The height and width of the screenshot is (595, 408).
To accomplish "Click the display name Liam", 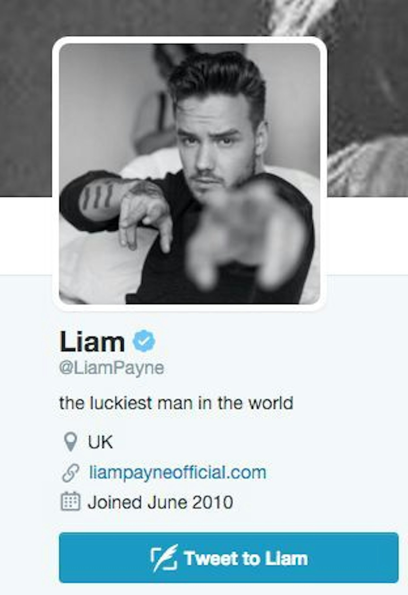I will (x=92, y=341).
